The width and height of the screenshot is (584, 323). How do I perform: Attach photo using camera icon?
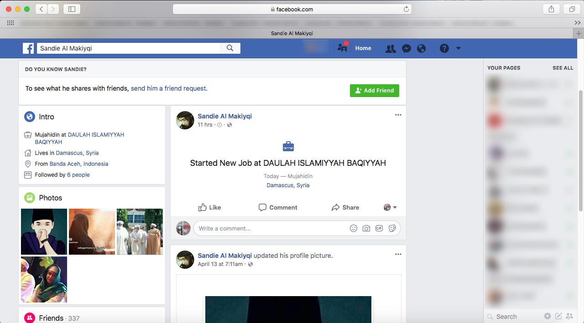pos(366,229)
